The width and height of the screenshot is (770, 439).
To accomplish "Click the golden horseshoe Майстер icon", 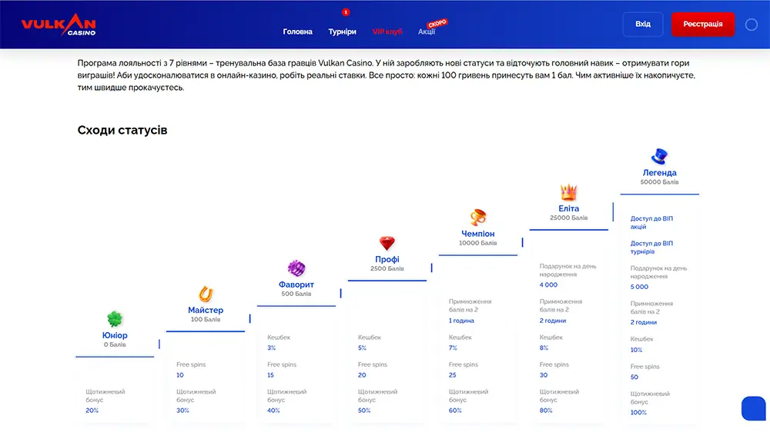I will pos(206,294).
